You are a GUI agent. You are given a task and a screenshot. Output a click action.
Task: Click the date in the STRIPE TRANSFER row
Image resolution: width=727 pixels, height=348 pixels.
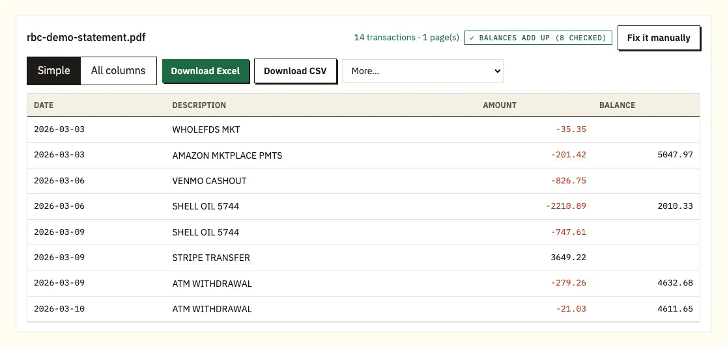tap(59, 258)
